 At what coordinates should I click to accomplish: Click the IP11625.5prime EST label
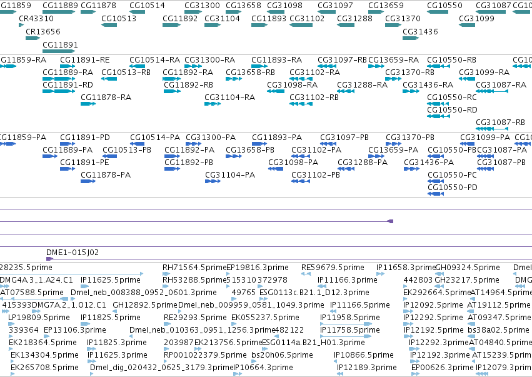click(111, 280)
